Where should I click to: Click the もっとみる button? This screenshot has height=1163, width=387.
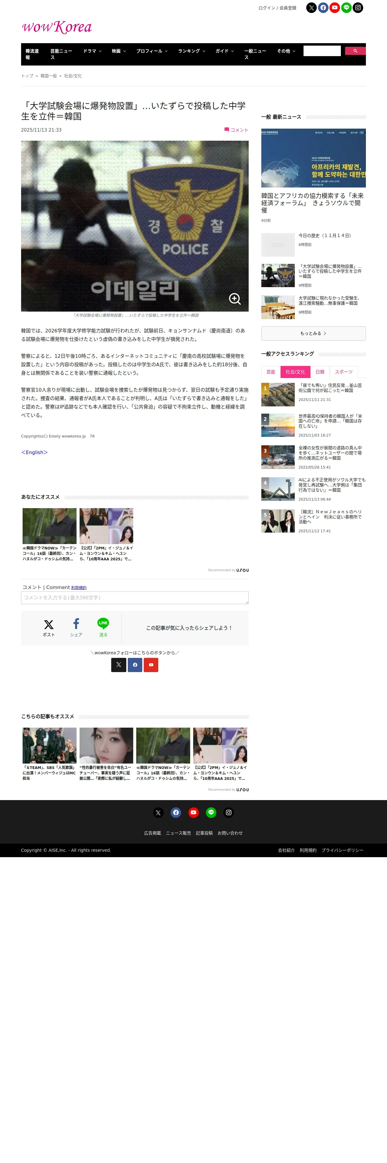click(313, 334)
